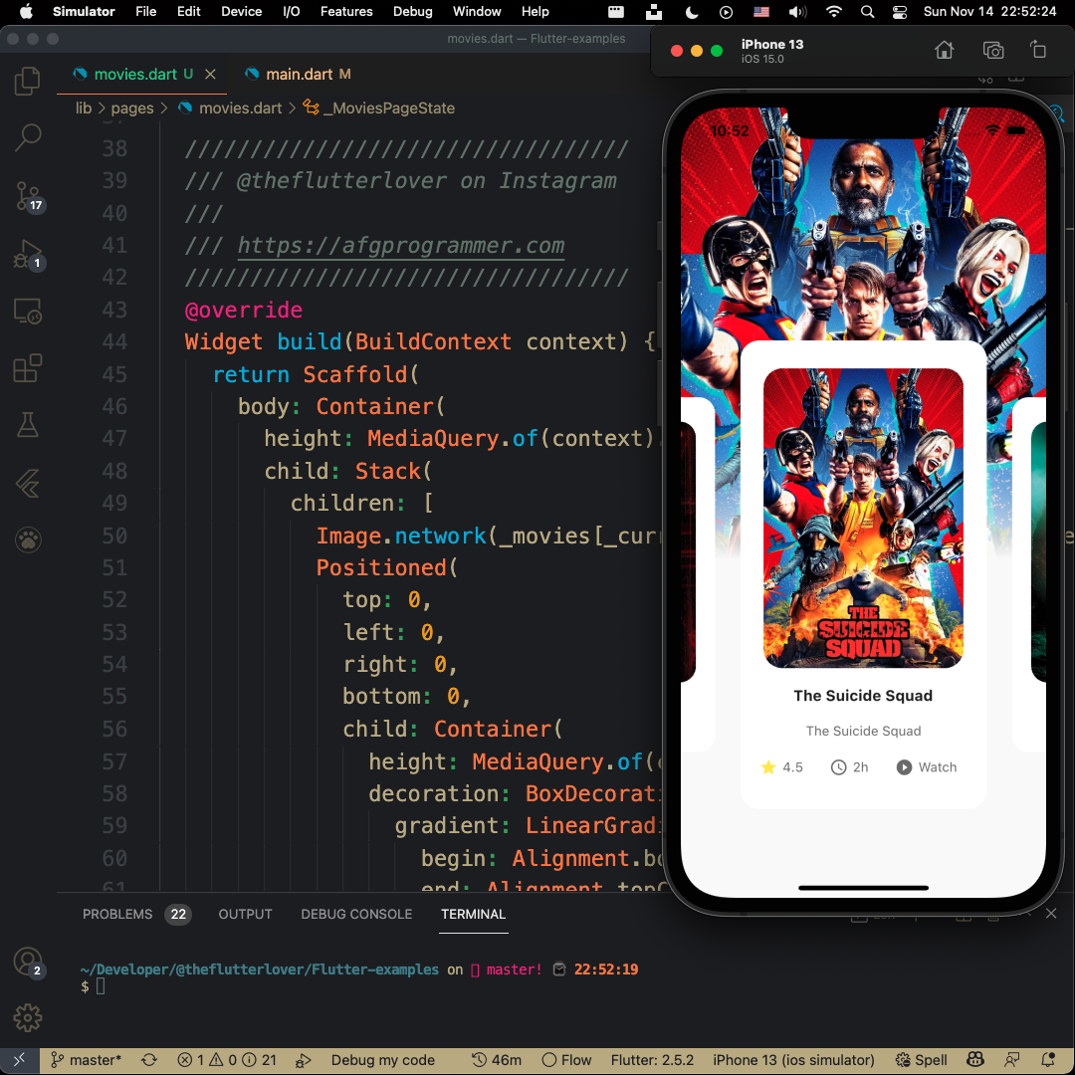Rotate the Simulator device
Screen dimensions: 1075x1075
(1038, 50)
